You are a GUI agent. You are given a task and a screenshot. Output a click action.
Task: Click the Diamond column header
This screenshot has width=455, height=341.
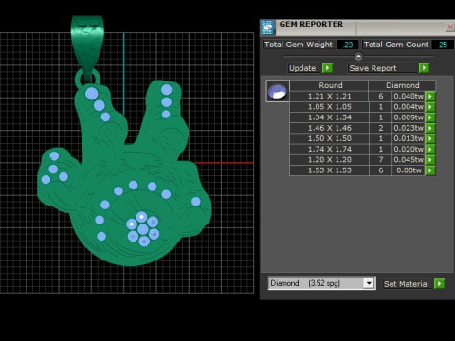point(402,85)
